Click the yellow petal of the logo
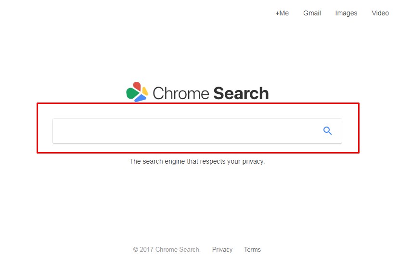 point(145,91)
